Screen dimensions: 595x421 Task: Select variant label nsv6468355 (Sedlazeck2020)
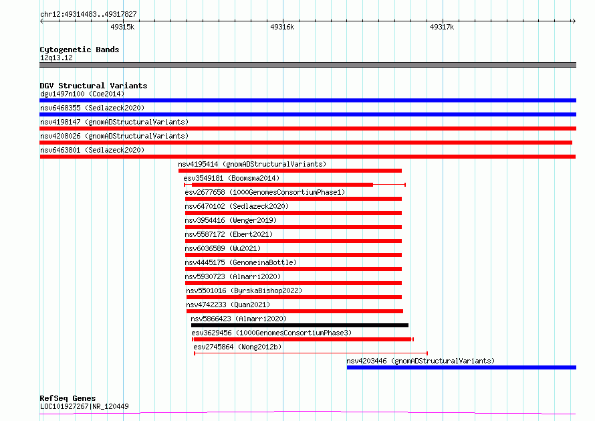tap(92, 108)
